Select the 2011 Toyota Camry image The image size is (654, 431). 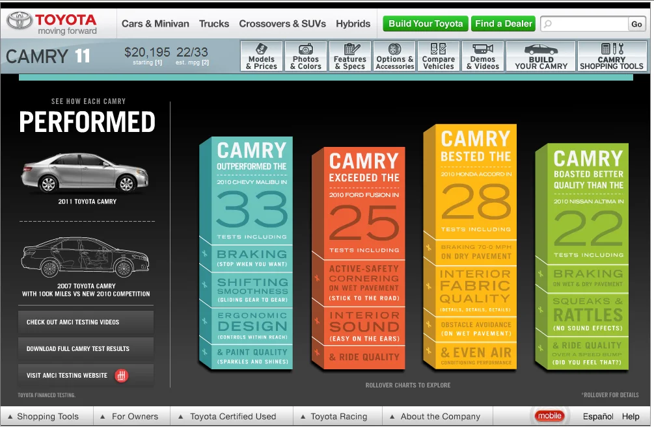coord(85,173)
